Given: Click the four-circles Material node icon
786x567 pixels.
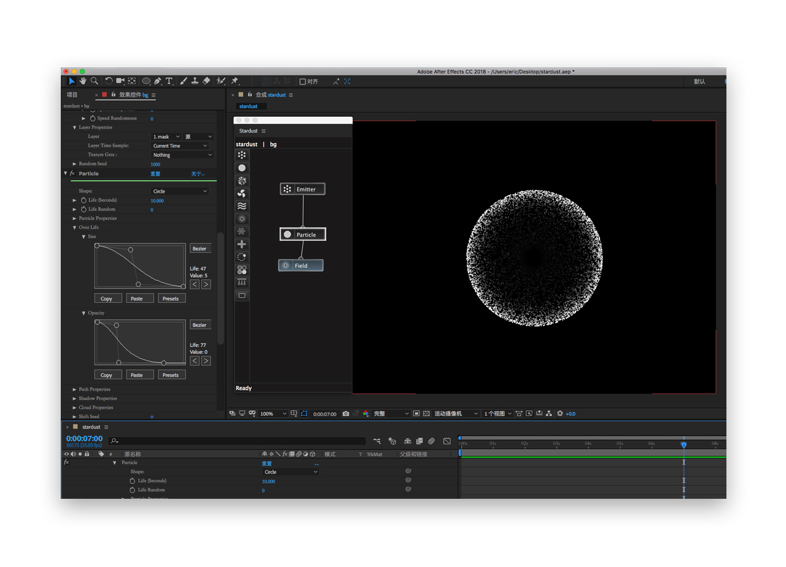Looking at the screenshot, I should coord(242,270).
